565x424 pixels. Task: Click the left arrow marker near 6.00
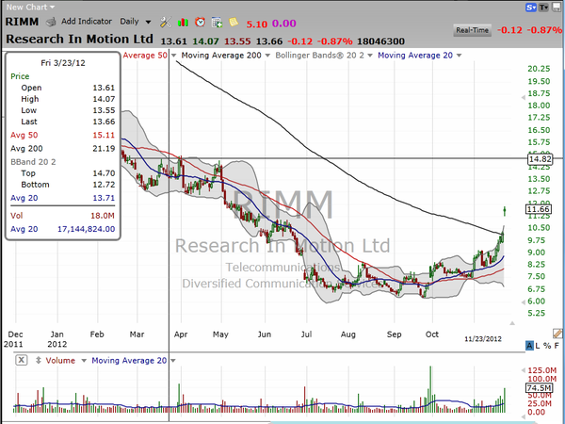click(524, 302)
